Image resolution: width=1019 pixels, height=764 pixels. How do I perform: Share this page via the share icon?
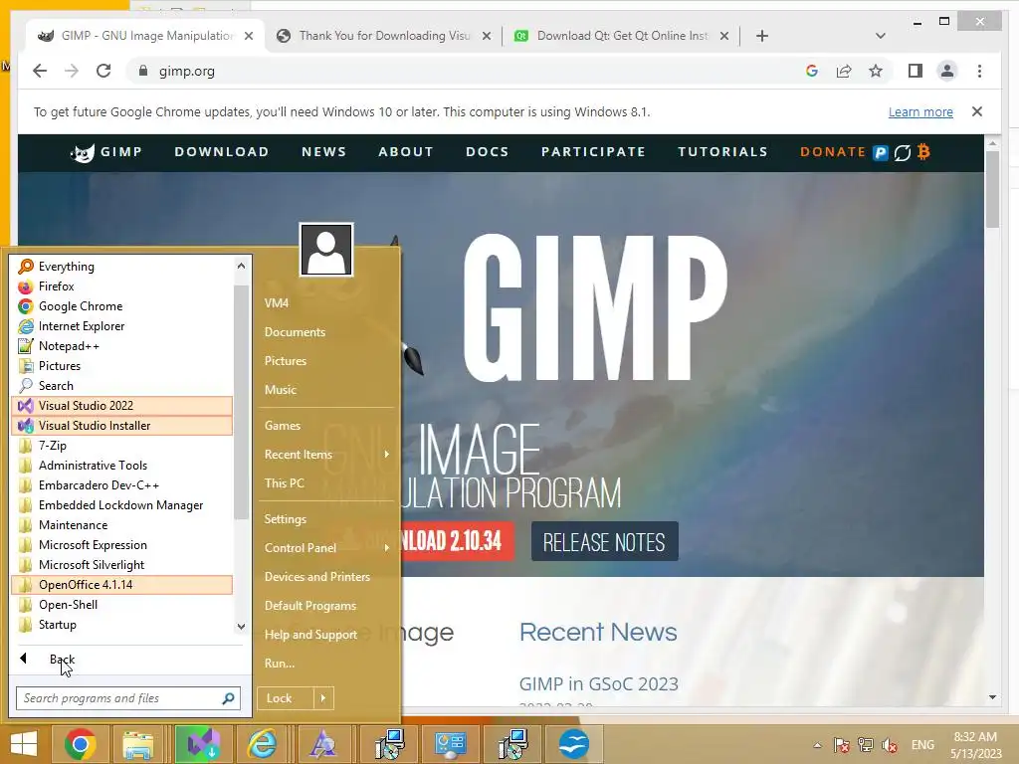[x=844, y=71]
